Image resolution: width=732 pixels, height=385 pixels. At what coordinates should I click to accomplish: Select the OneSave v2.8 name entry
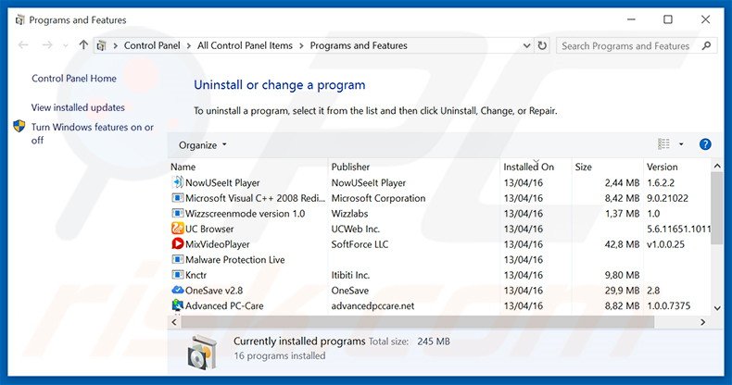click(214, 291)
